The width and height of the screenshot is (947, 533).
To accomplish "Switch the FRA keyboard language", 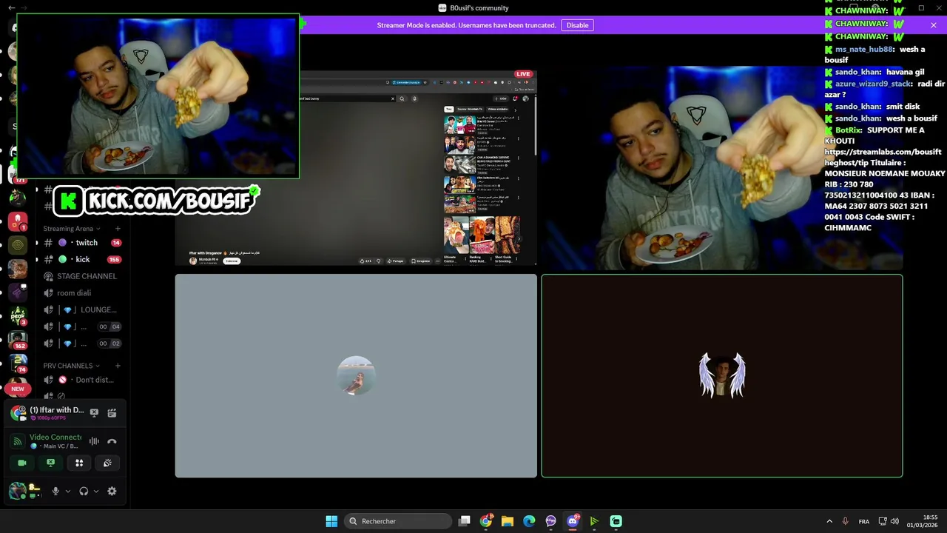I will coord(864,521).
